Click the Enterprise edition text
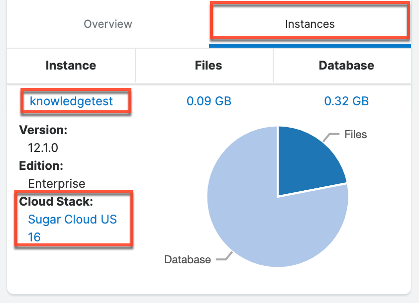The width and height of the screenshot is (419, 303). (57, 183)
